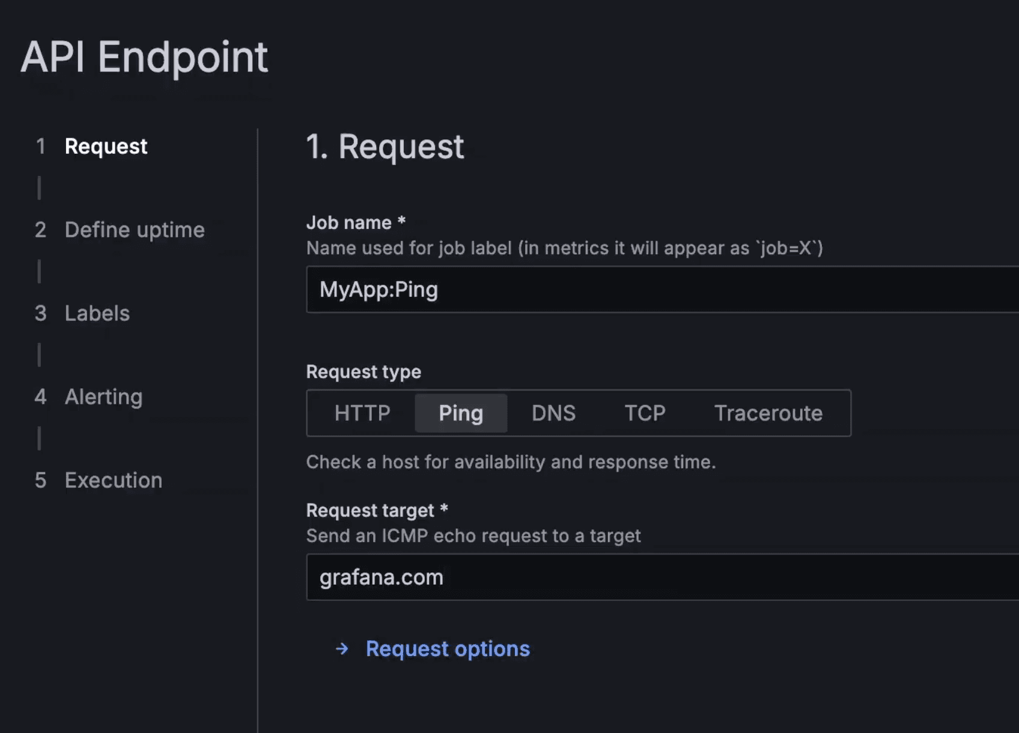Click the Request type label
1019x733 pixels.
[x=363, y=371]
